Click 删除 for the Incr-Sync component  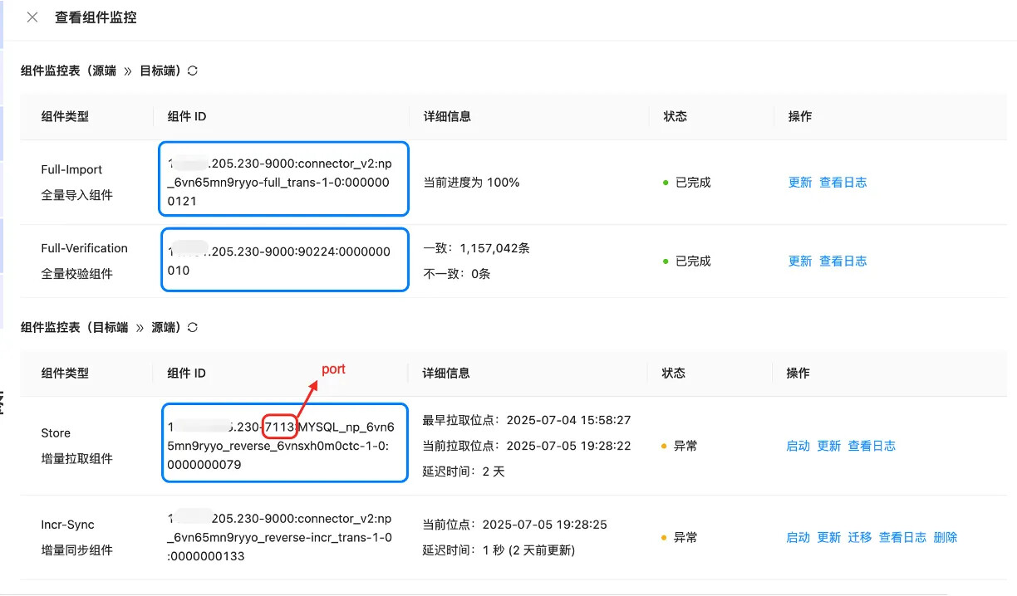tap(946, 537)
